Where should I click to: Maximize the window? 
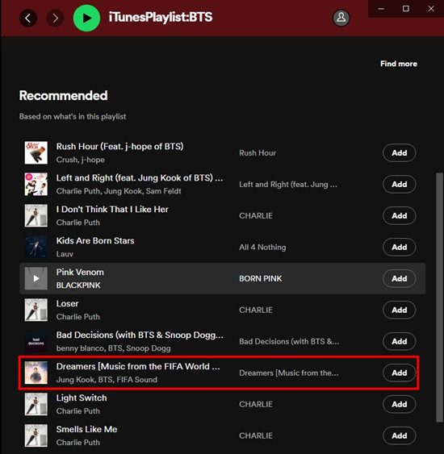coord(406,9)
